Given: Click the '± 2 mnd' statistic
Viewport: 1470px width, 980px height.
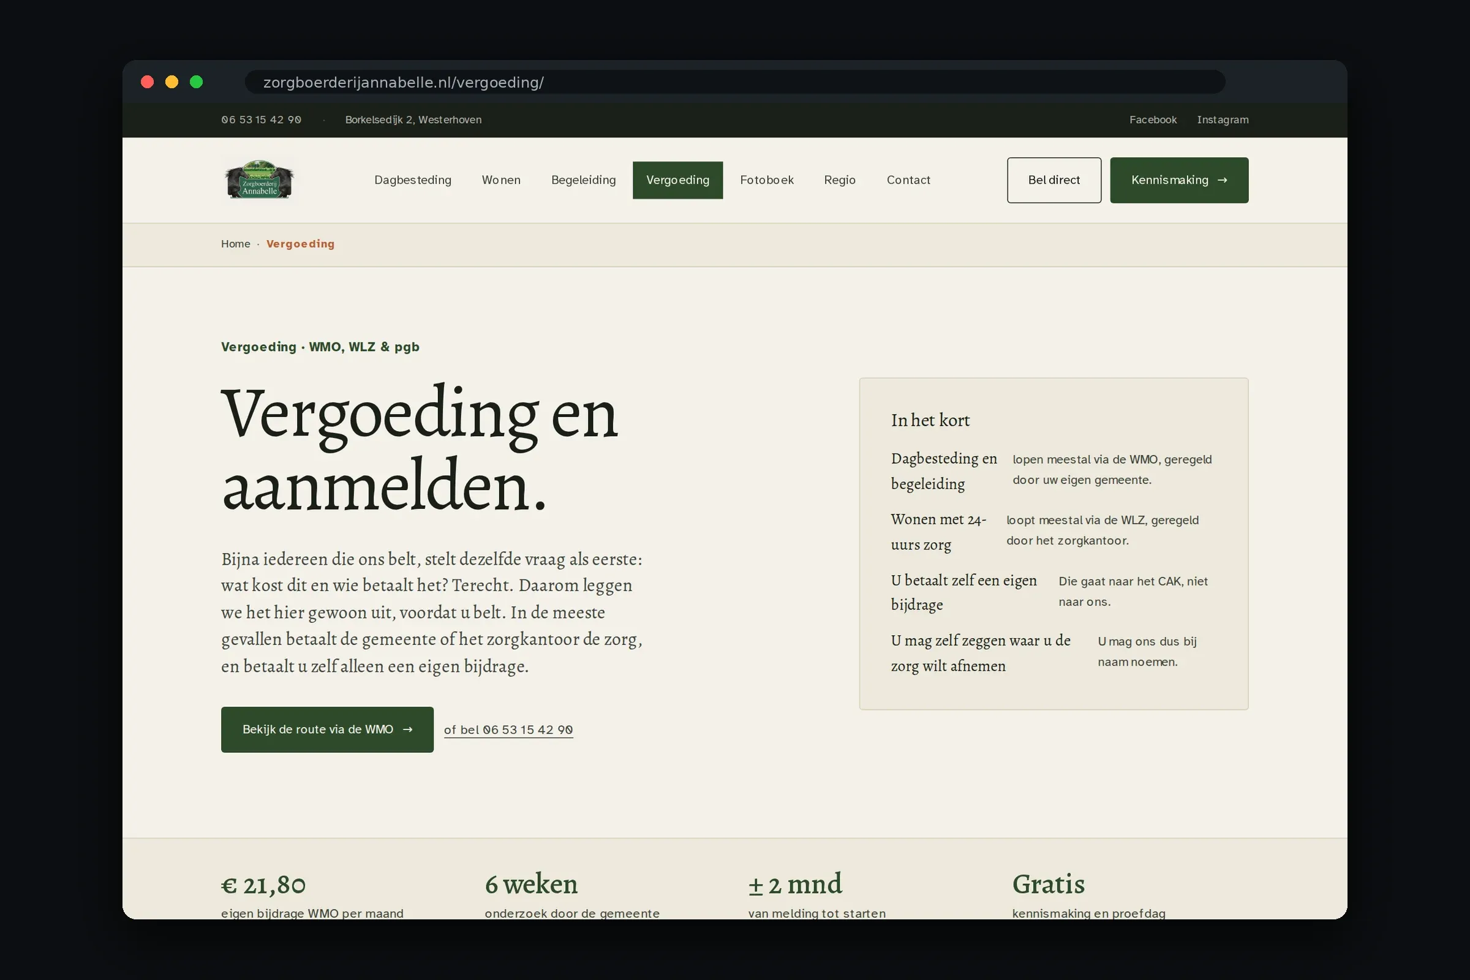Looking at the screenshot, I should [795, 884].
